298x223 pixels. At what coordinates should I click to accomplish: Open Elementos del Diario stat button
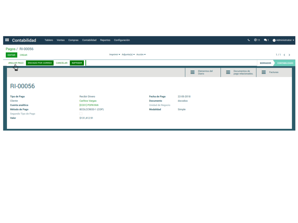click(203, 72)
